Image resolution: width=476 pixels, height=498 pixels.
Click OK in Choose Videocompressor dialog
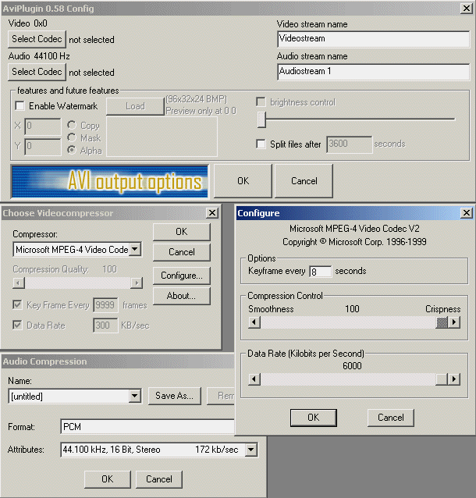(182, 232)
